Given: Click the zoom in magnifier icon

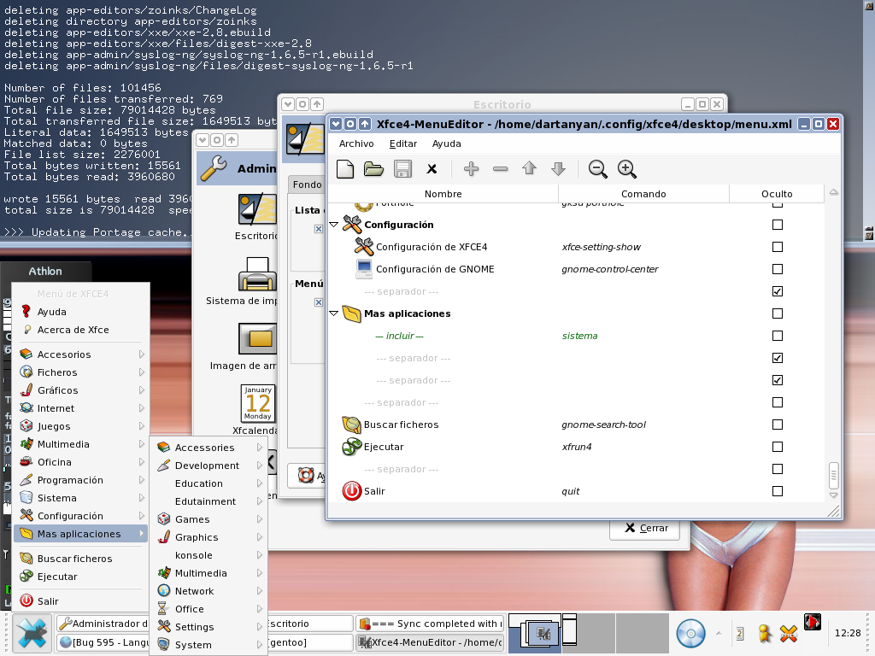Looking at the screenshot, I should (627, 169).
